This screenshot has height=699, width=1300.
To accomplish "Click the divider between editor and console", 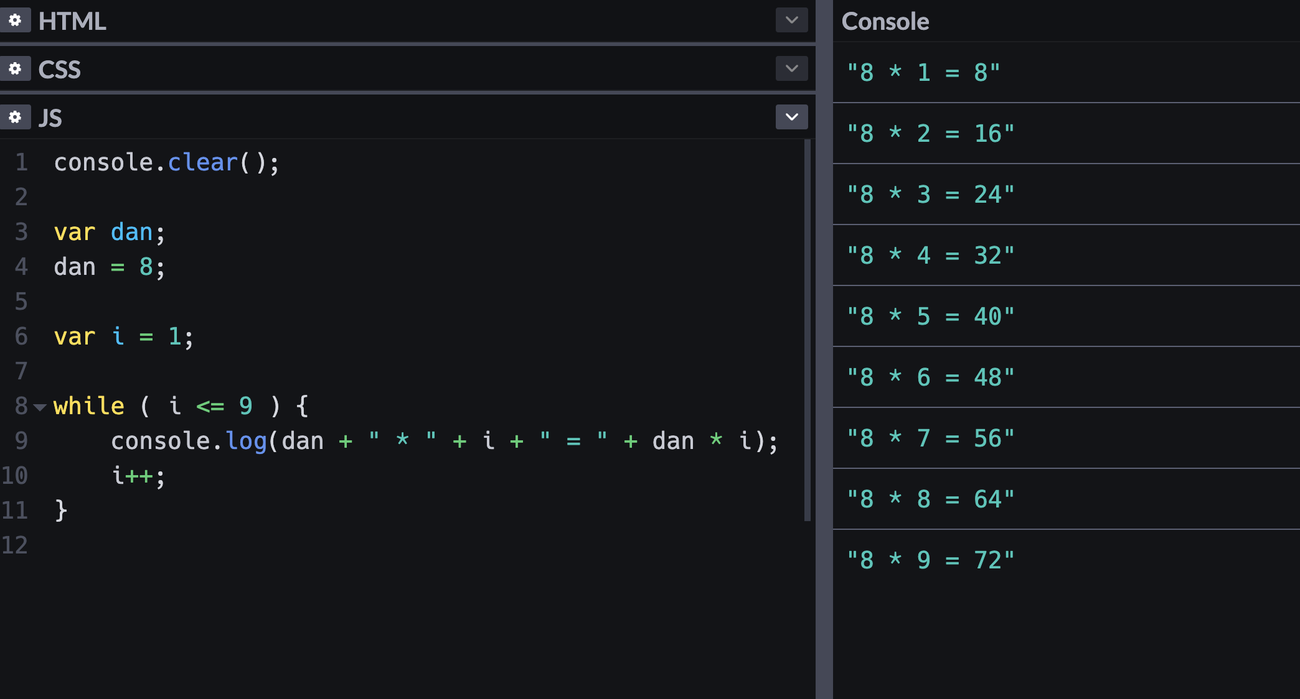I will coord(824,348).
